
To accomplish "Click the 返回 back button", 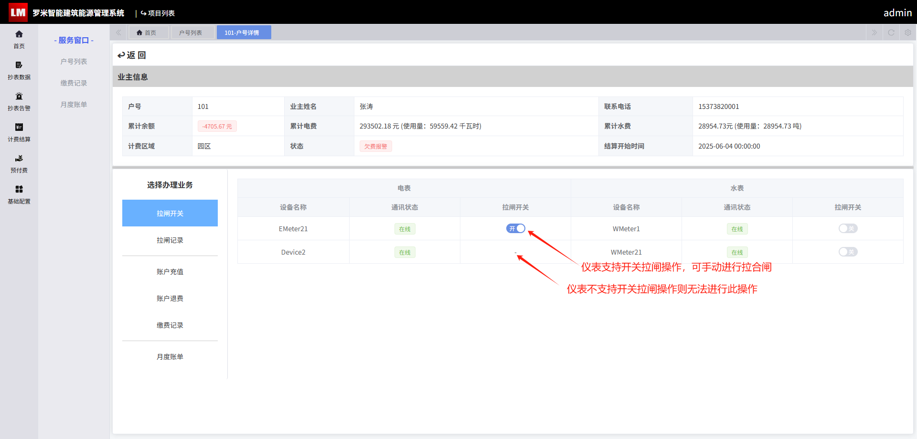I will (132, 55).
